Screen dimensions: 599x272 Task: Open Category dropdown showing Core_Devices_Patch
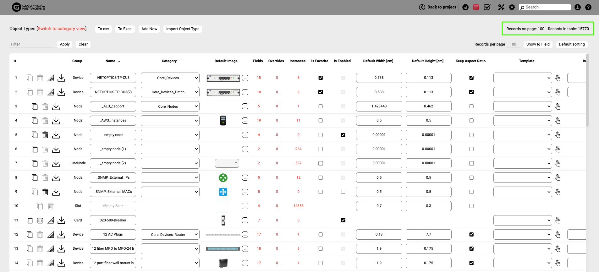tap(170, 92)
